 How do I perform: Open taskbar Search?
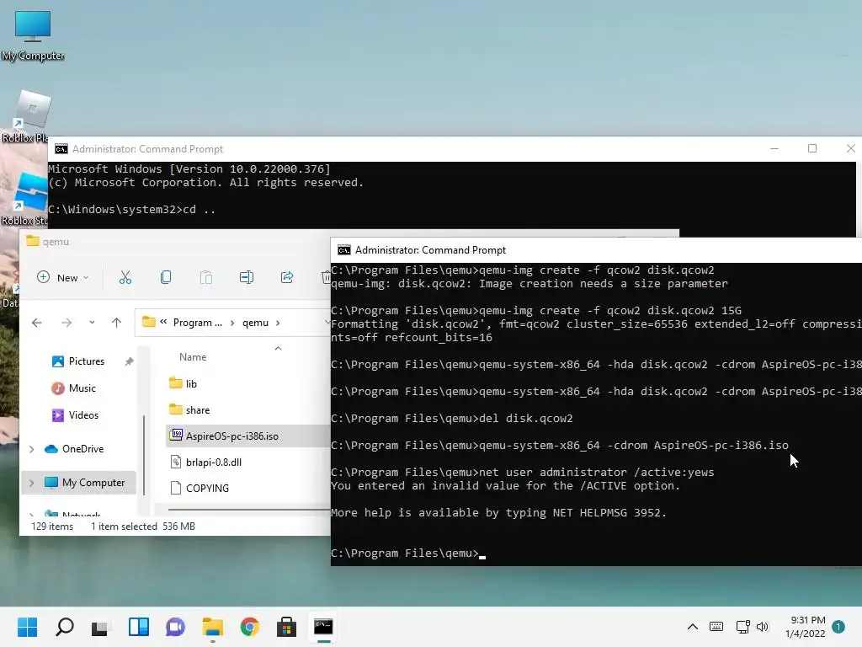point(65,627)
